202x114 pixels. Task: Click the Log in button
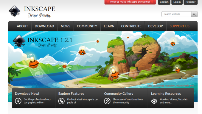tap(177, 2)
